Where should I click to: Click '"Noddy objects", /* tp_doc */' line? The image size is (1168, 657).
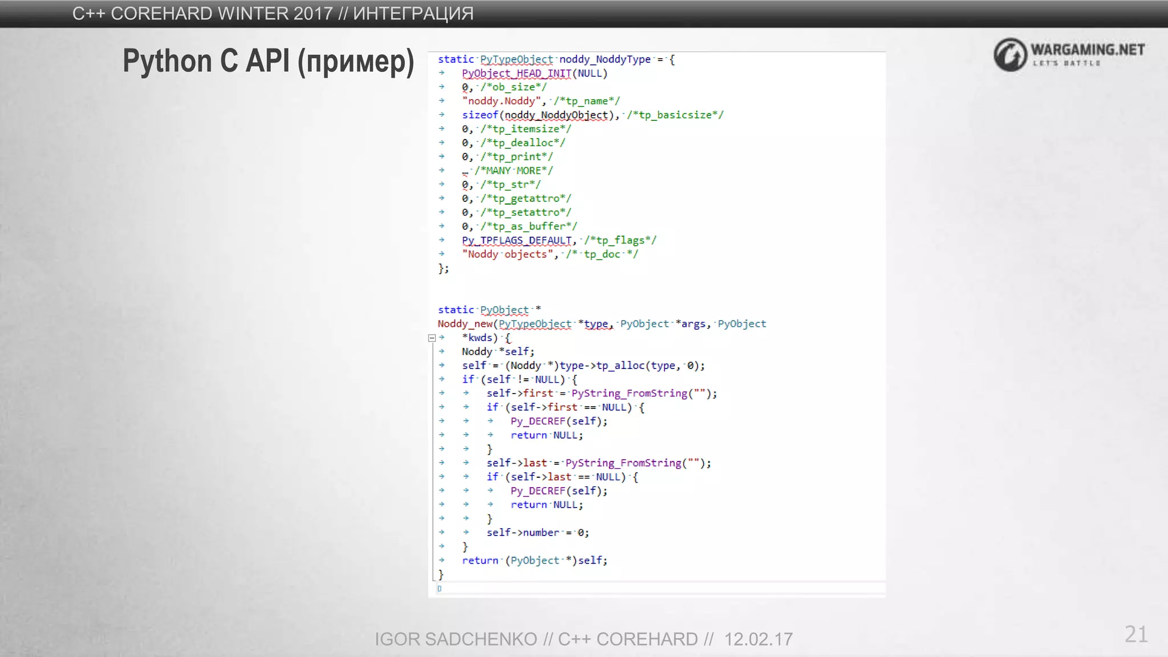point(550,254)
